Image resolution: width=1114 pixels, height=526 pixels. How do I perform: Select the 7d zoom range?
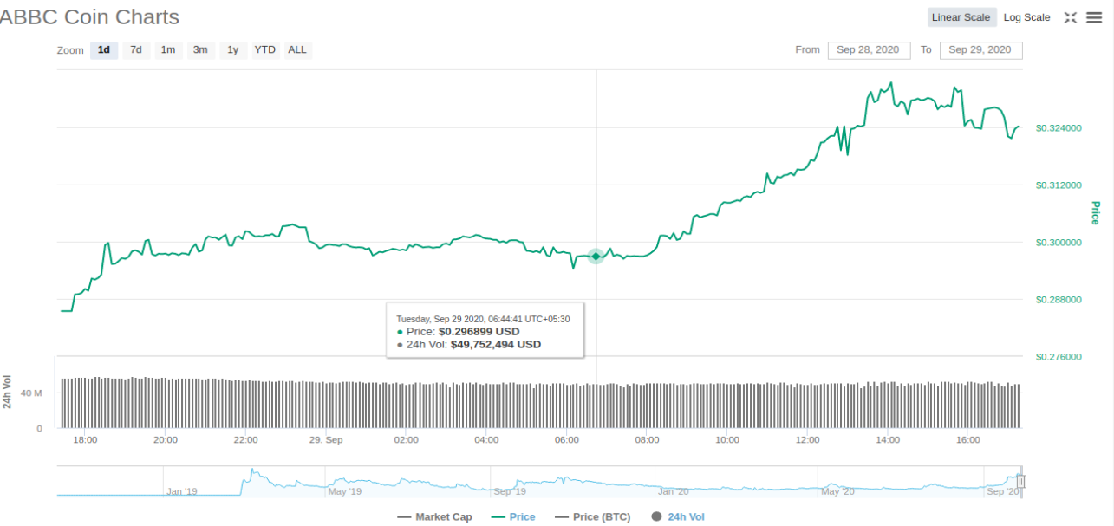pyautogui.click(x=136, y=49)
